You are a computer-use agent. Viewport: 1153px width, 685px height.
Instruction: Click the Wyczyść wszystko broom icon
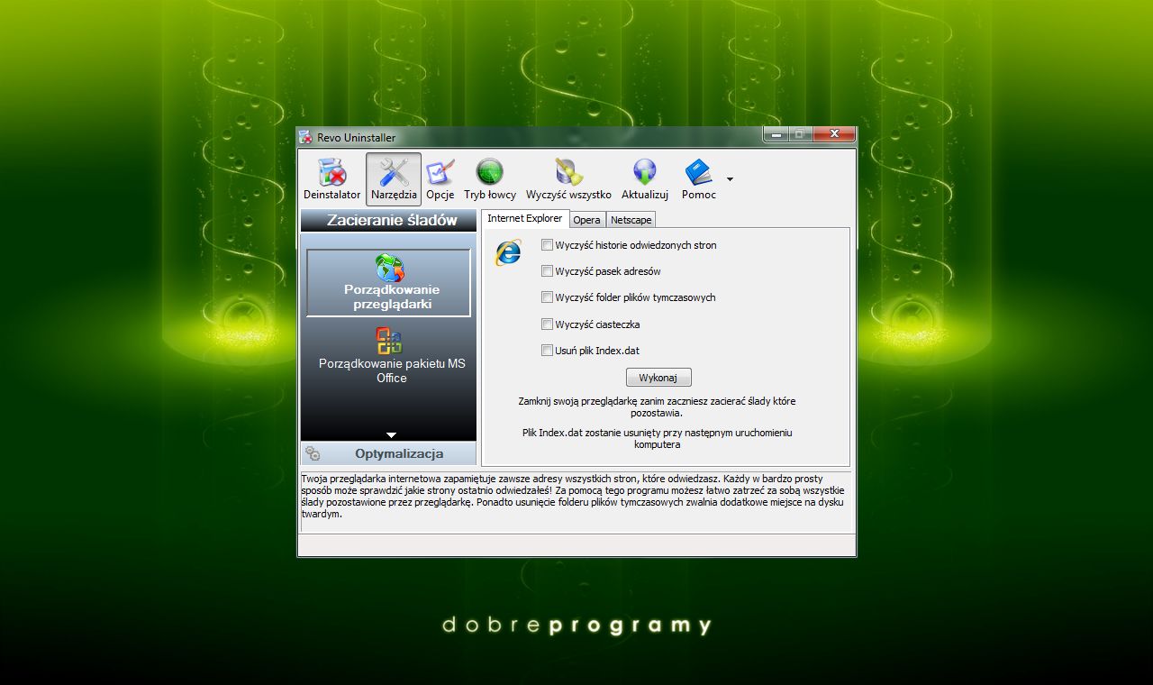(568, 178)
